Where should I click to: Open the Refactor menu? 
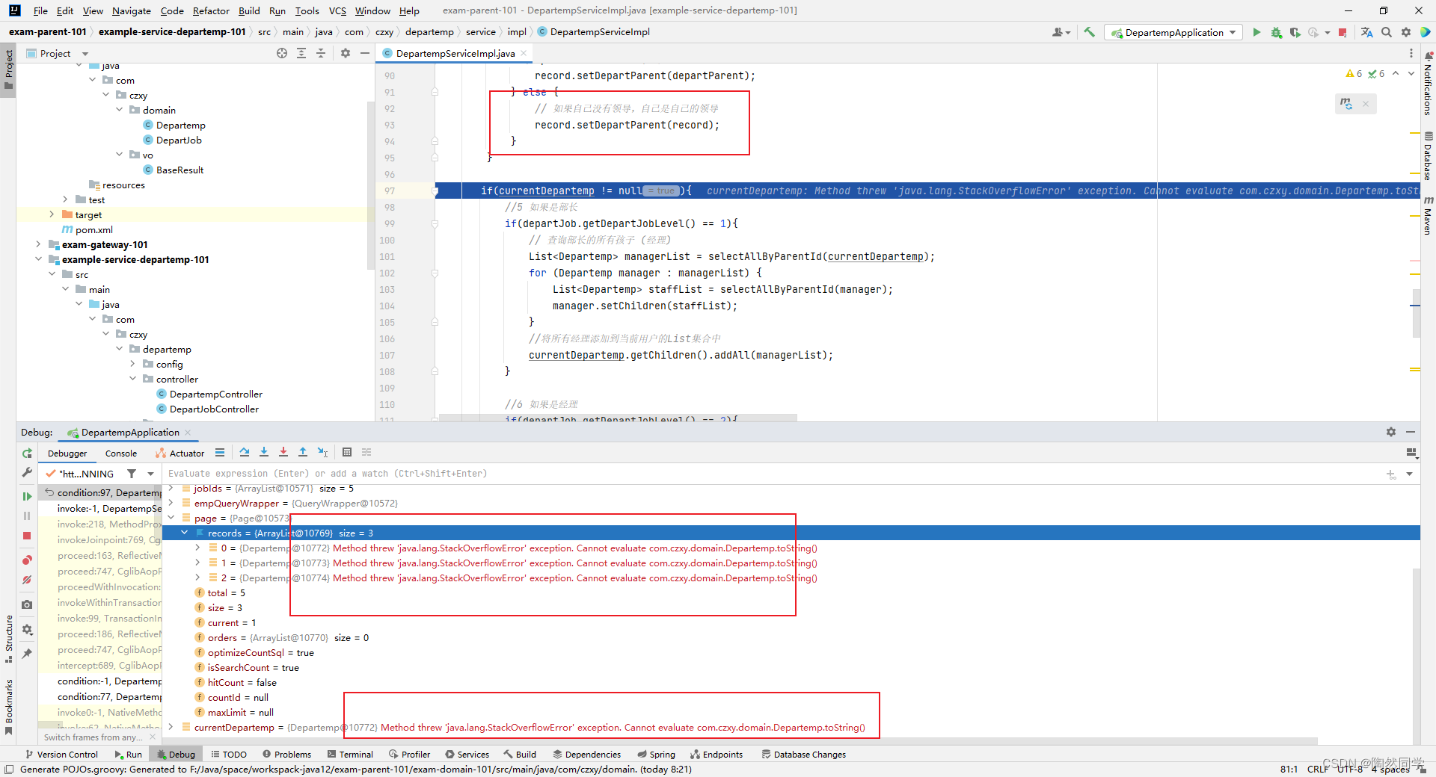(211, 10)
